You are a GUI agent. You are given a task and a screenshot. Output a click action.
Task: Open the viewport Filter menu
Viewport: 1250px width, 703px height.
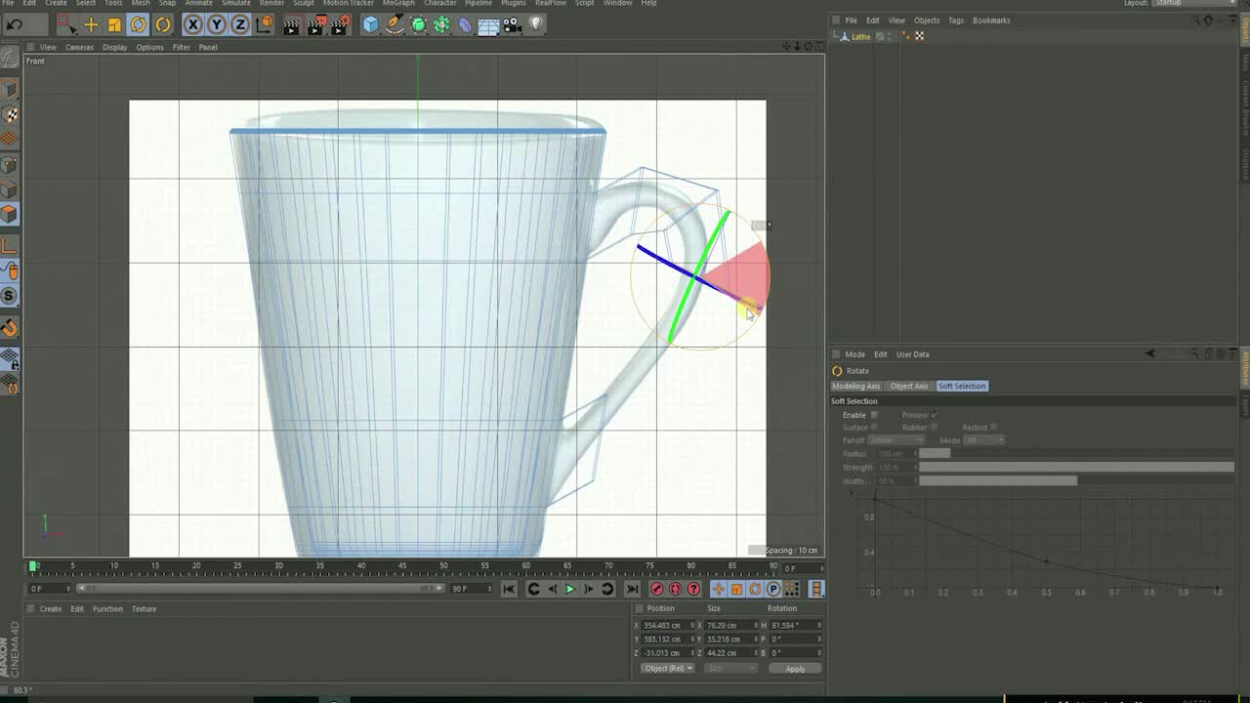tap(181, 47)
